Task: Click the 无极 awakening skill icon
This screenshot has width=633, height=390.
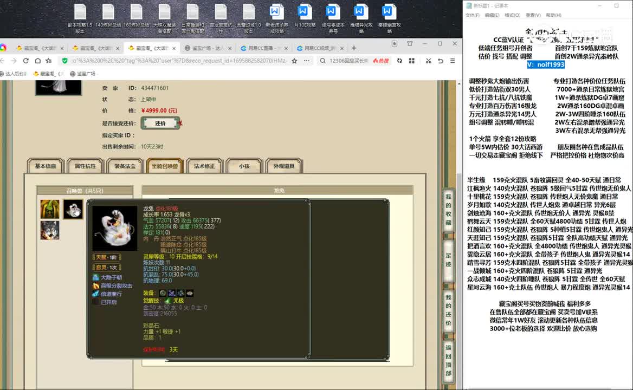Action: pos(167,301)
